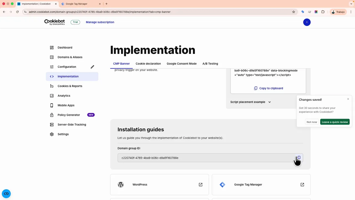Open the A/B Testing tab

(x=210, y=64)
